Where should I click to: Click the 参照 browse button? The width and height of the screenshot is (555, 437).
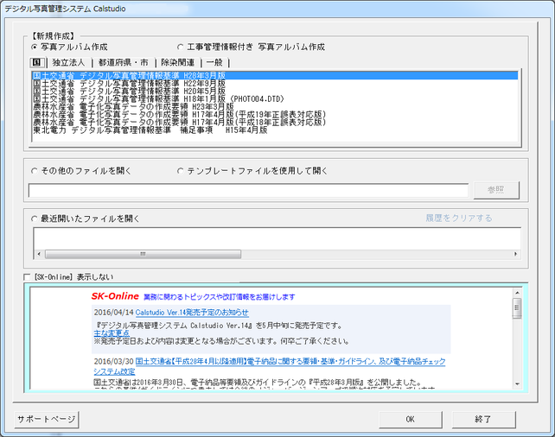click(496, 190)
